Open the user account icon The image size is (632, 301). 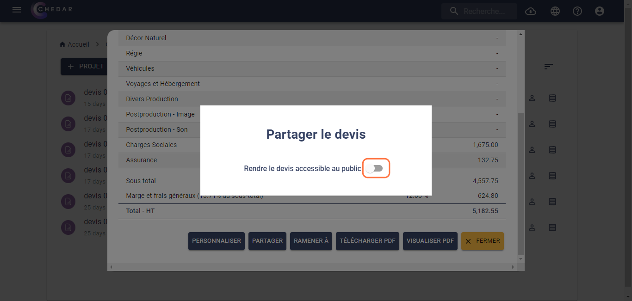coord(600,11)
